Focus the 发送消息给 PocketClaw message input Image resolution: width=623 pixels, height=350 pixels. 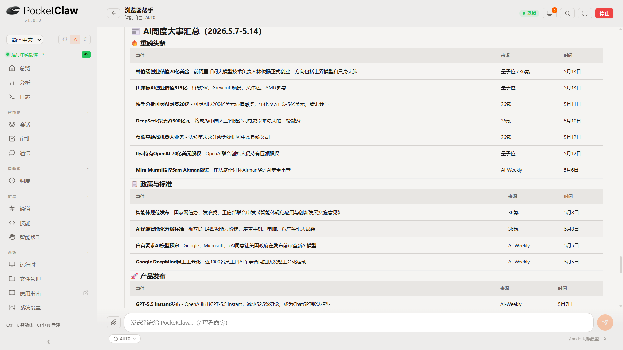pos(359,322)
